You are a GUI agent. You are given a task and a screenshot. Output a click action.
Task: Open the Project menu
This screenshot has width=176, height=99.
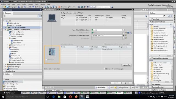tap(4, 4)
